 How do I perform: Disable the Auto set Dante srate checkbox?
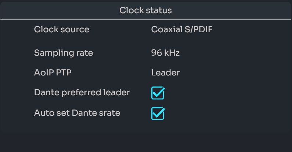(x=158, y=114)
